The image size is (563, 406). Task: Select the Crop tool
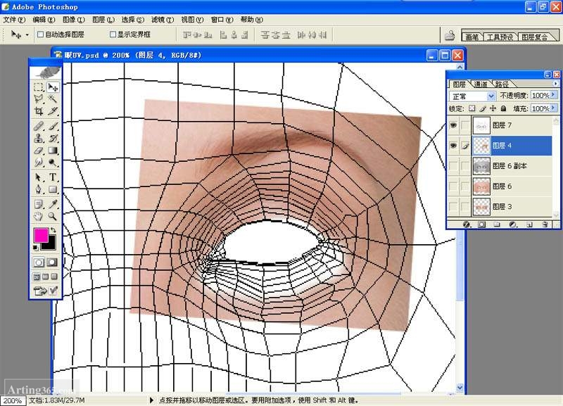[x=39, y=111]
